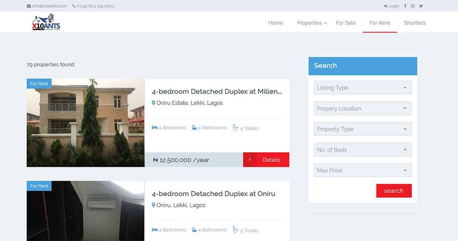This screenshot has height=241, width=458.
Task: Open the Shortlets menu item
Action: point(415,23)
